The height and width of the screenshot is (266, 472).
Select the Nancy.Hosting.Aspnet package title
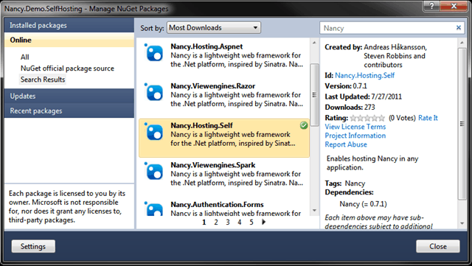coord(206,46)
